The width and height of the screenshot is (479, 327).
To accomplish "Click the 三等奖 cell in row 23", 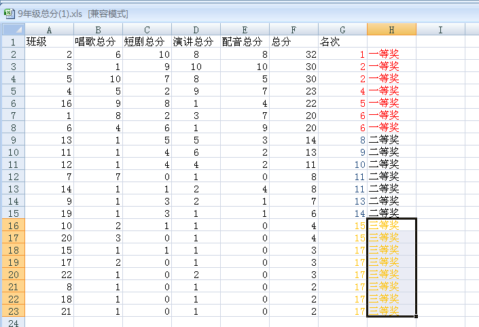I will click(x=391, y=311).
